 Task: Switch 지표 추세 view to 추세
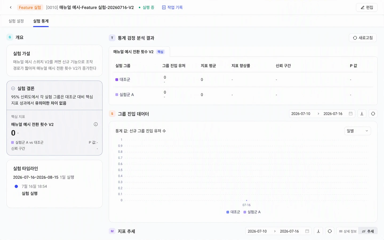[368, 231]
